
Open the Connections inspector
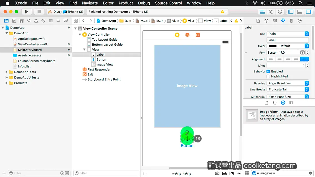pos(299,21)
